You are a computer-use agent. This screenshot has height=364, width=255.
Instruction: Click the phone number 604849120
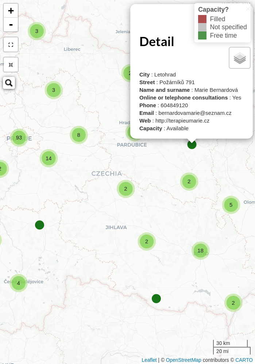[174, 105]
